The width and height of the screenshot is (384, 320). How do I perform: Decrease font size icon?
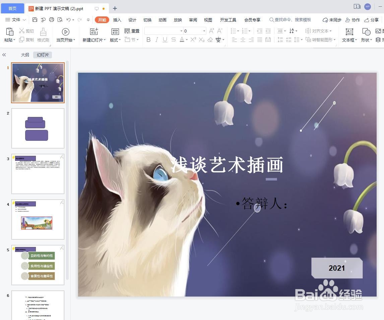pyautogui.click(x=220, y=31)
